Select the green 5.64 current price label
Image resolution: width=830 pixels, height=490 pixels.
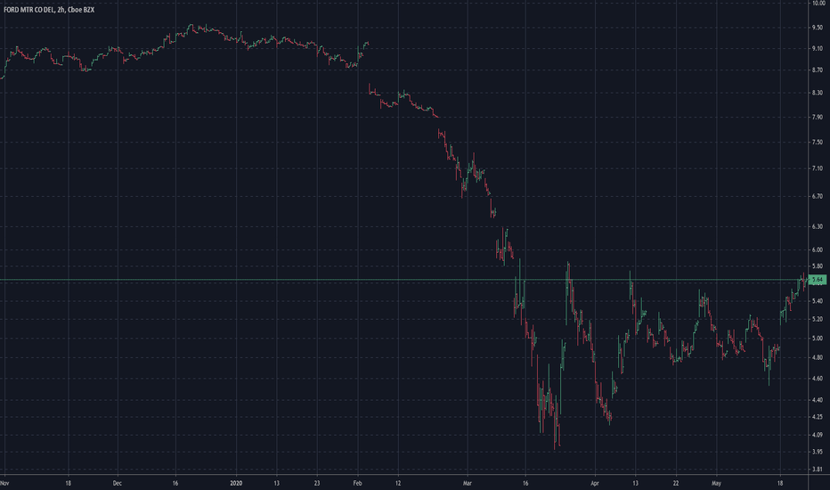818,279
